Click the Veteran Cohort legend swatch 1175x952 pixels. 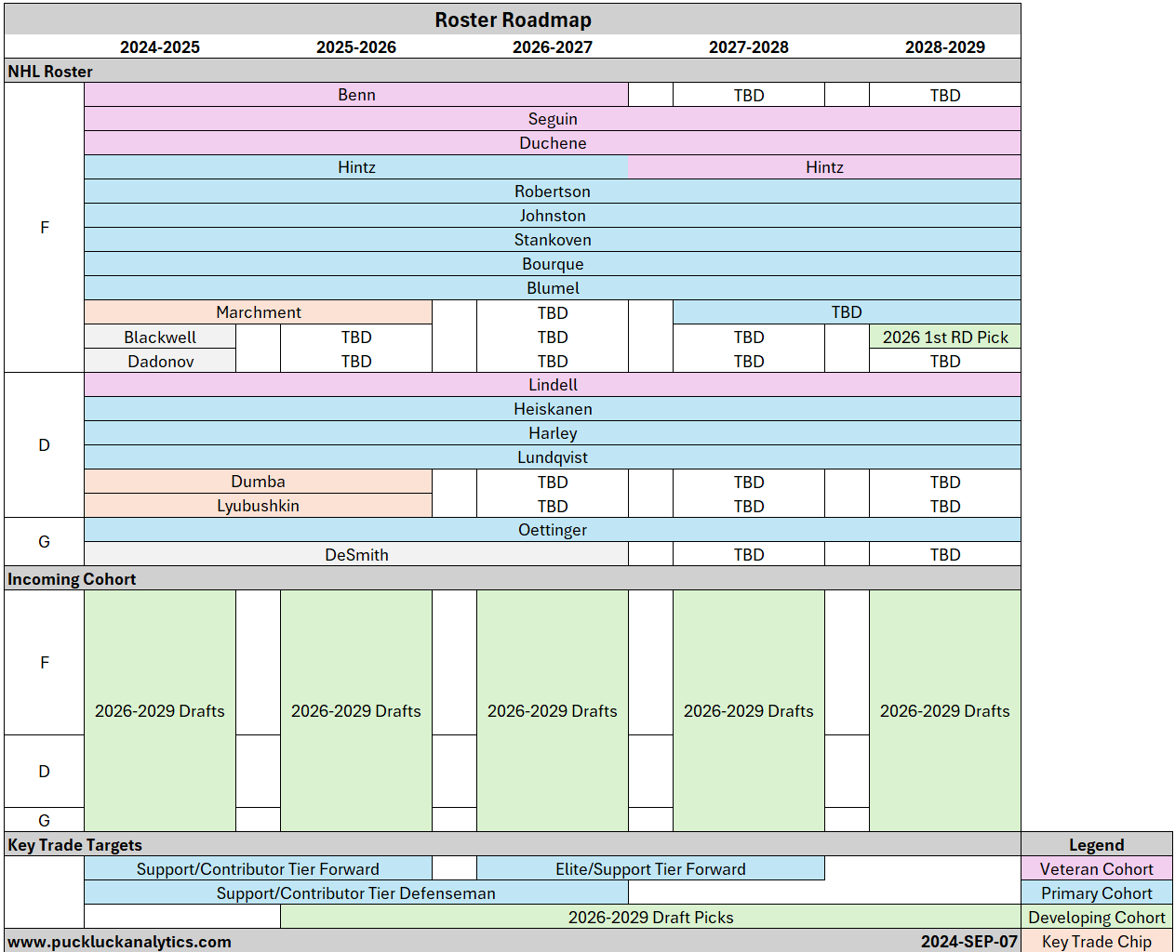point(1096,868)
